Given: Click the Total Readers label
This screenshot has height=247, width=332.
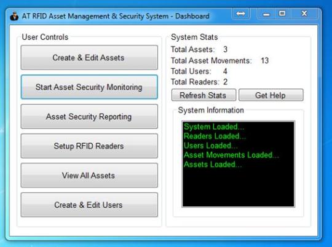Looking at the screenshot, I should [195, 82].
